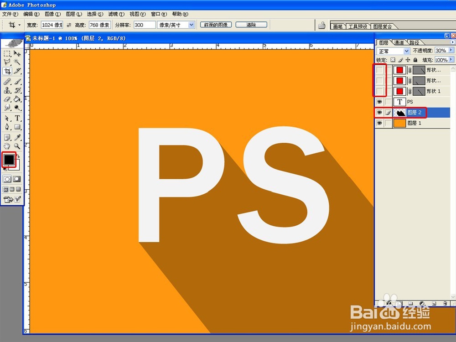Open the 编辑 menu
The width and height of the screenshot is (456, 342).
[x=31, y=14]
